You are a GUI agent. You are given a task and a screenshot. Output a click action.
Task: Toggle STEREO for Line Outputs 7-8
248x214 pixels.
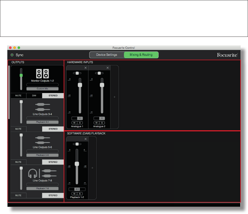pos(53,195)
